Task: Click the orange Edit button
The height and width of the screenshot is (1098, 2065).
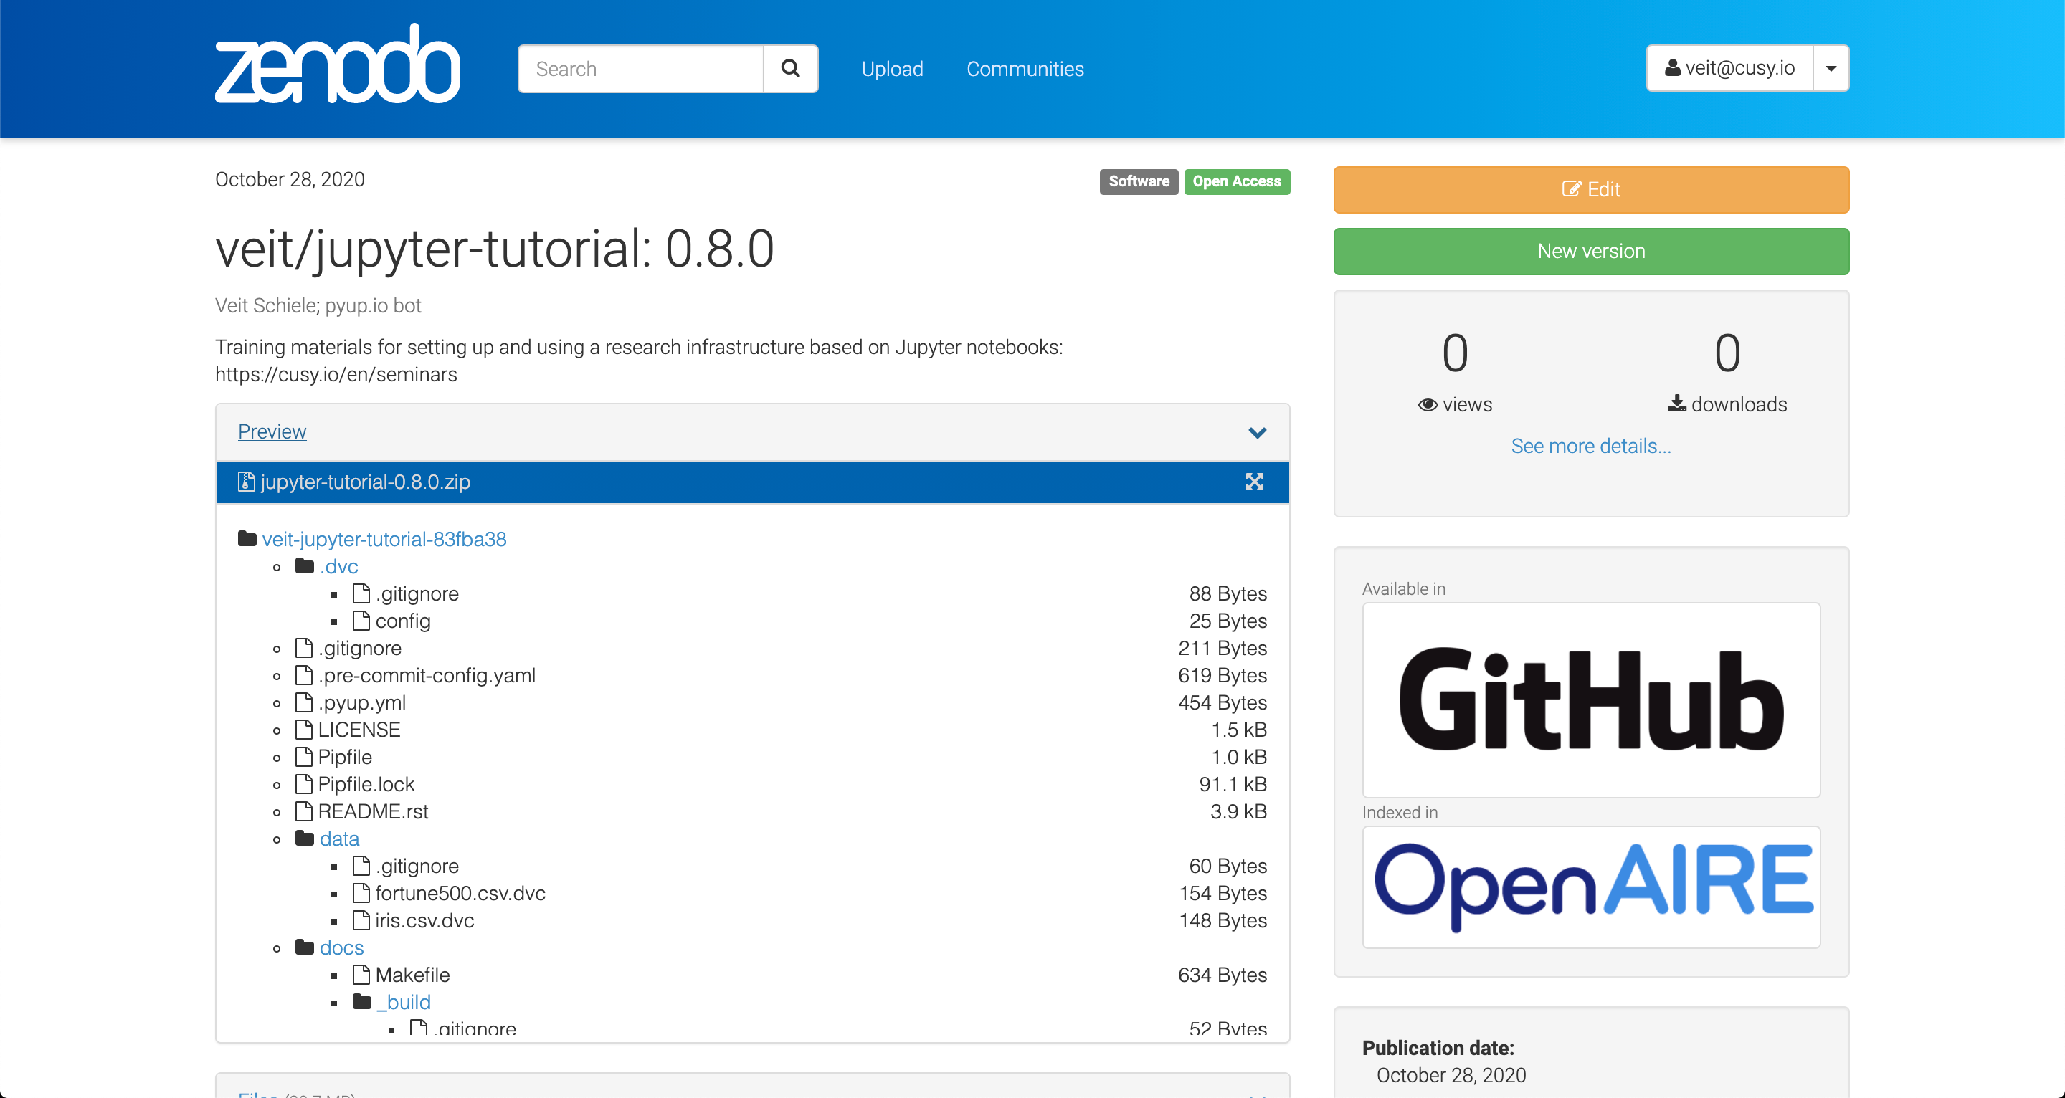Action: point(1591,189)
